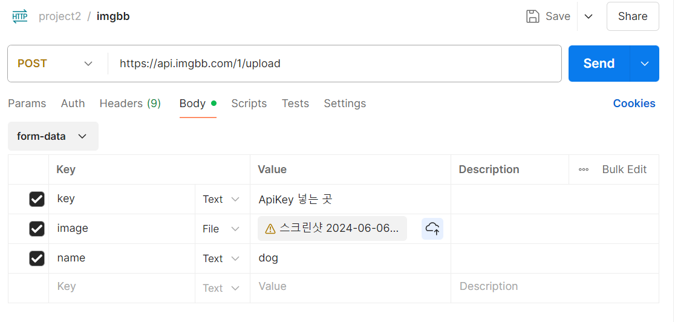Click the warning triangle icon on the screenshot file
The image size is (675, 322).
tap(270, 228)
